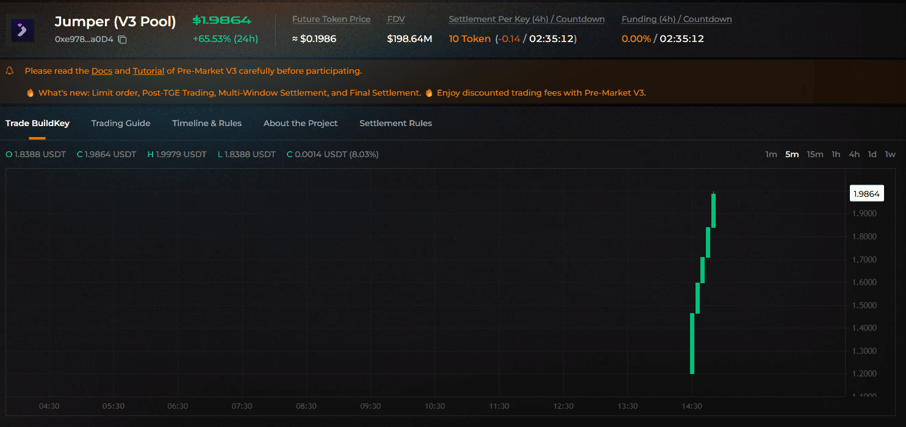Click the 09:30 time axis label
This screenshot has height=427, width=906.
(370, 406)
